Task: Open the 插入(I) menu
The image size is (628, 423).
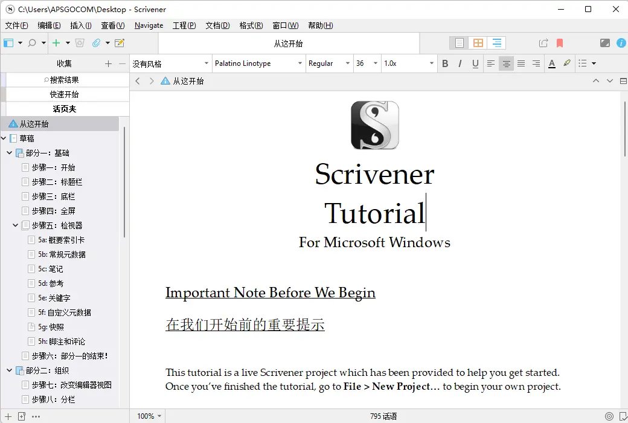Action: 80,25
